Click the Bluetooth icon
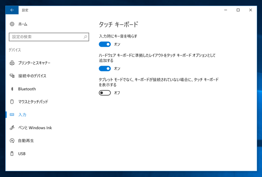This screenshot has height=177, width=262. [x=12, y=89]
